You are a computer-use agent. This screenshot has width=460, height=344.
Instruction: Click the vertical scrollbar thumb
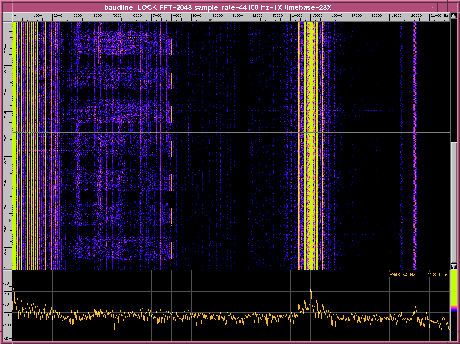[x=454, y=203]
